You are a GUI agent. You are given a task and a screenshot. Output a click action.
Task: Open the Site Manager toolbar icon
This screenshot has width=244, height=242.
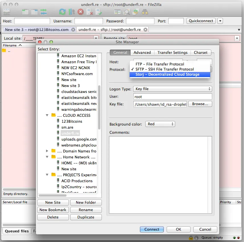click(6, 12)
